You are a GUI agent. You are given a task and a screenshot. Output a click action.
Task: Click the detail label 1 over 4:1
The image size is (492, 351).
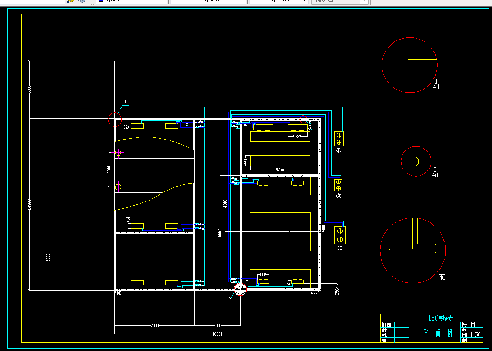click(436, 84)
